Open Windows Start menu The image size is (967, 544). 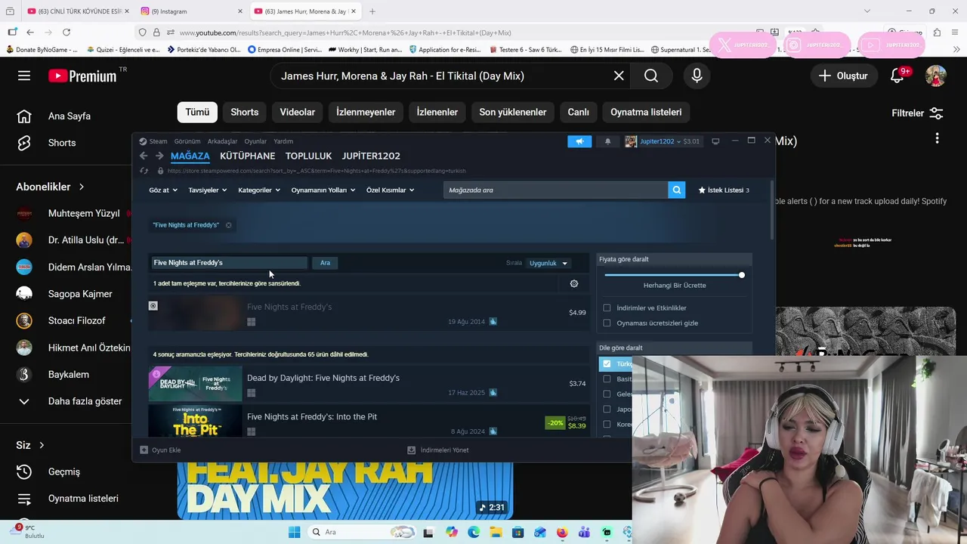(295, 532)
